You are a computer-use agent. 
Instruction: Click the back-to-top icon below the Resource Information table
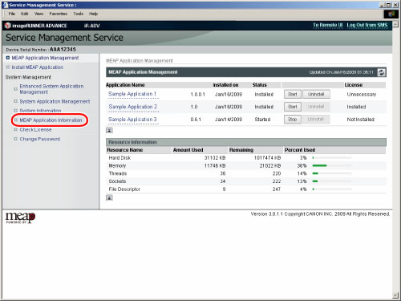coord(109,197)
